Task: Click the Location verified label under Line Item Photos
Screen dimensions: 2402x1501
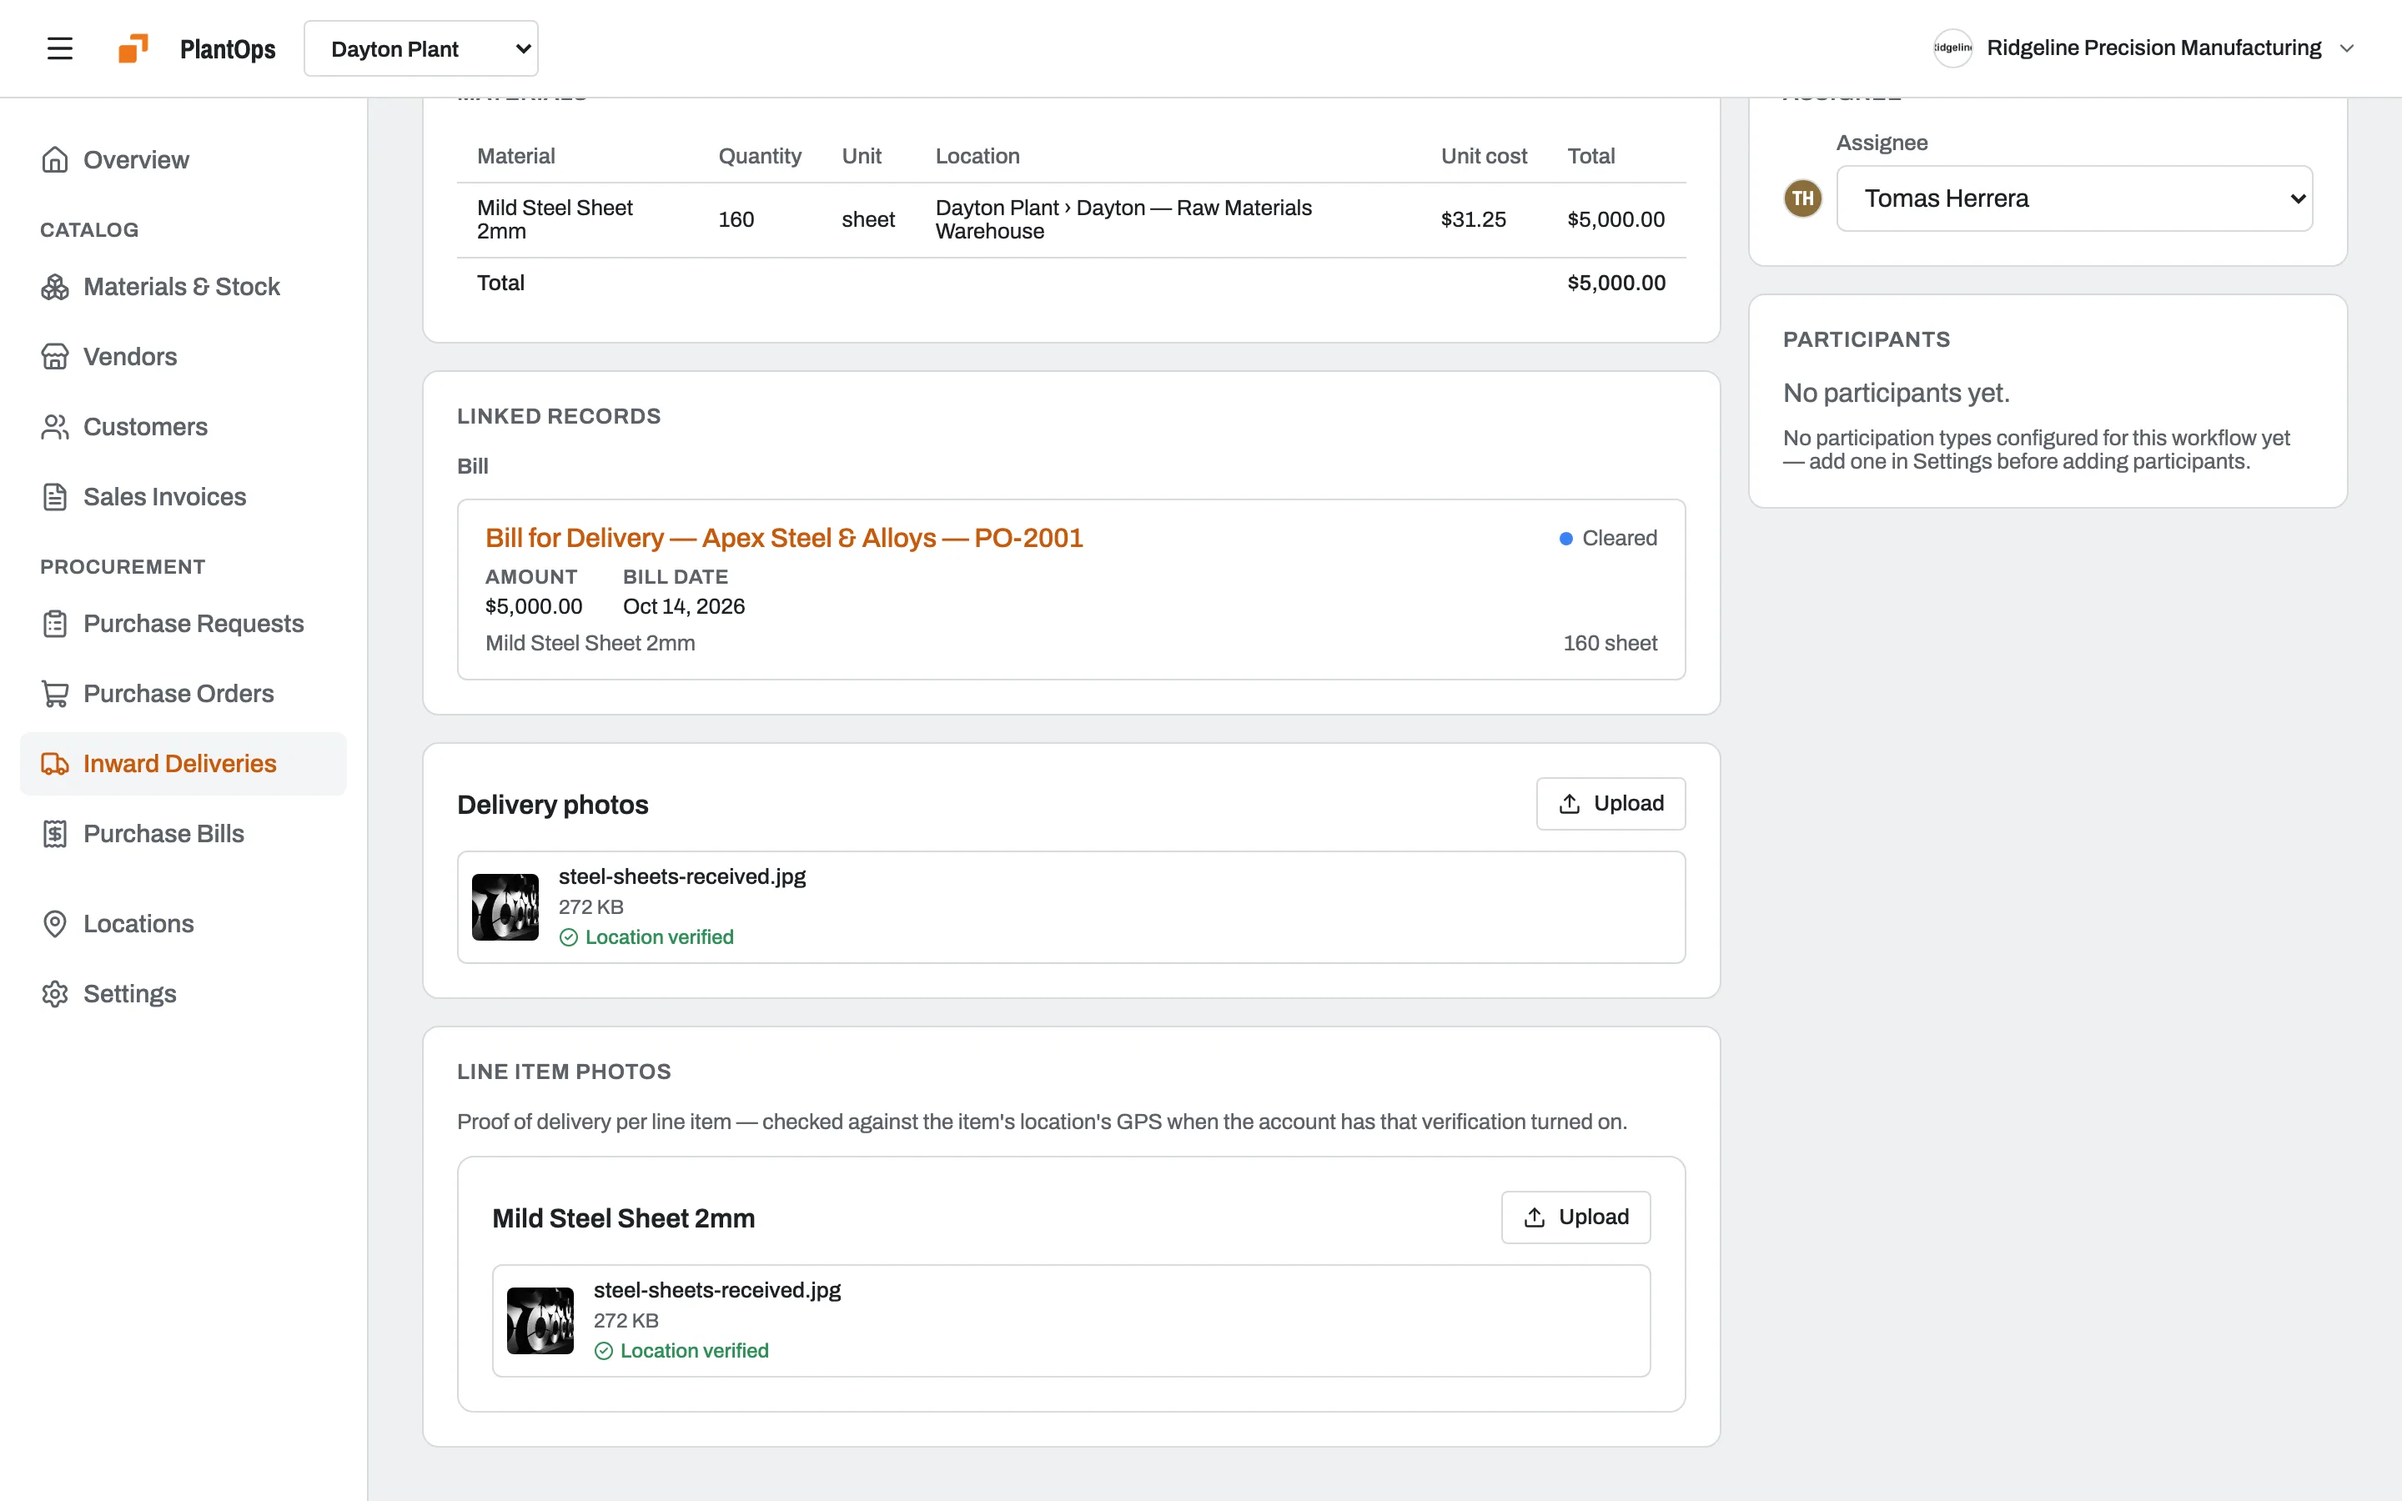Action: (694, 1351)
